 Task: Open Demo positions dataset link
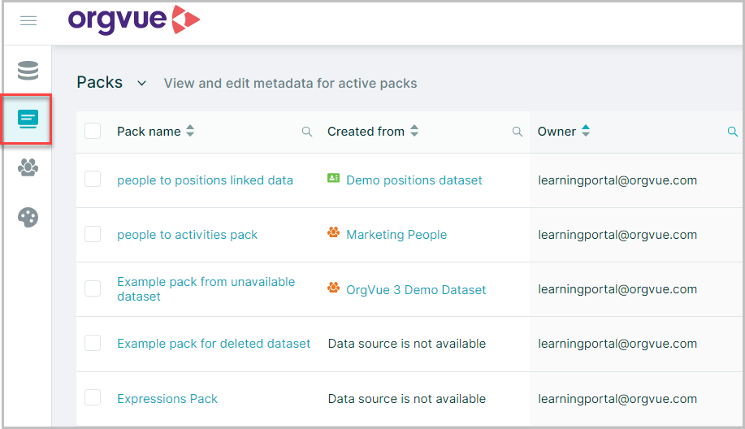(414, 180)
